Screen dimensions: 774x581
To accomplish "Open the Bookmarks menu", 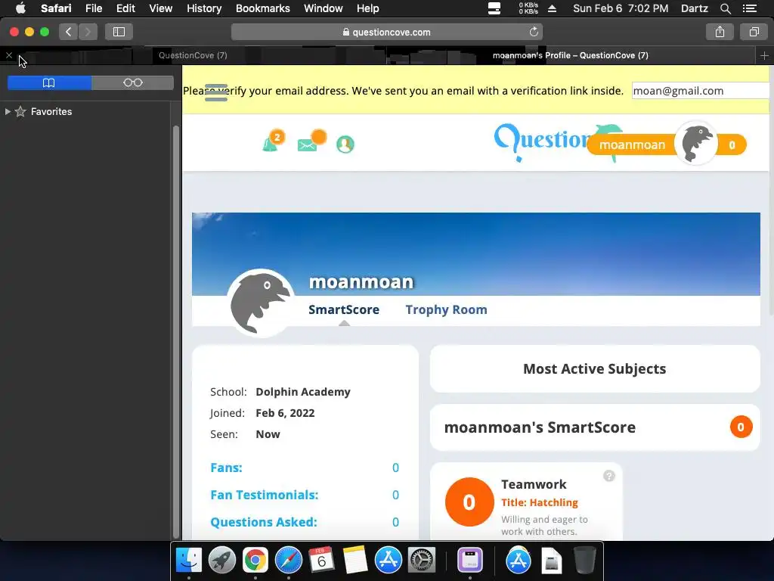I will click(x=262, y=8).
